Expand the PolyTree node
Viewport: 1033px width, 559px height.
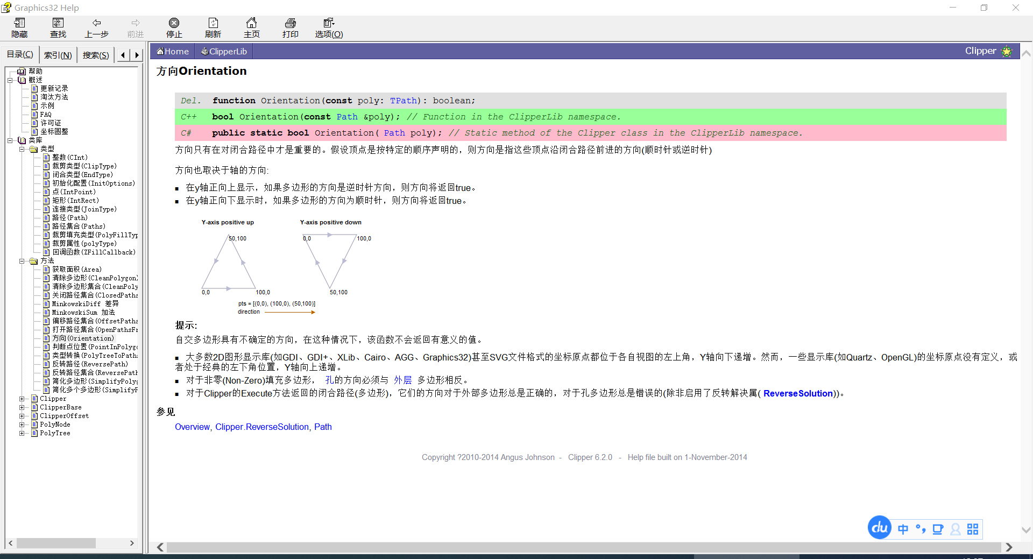point(22,433)
